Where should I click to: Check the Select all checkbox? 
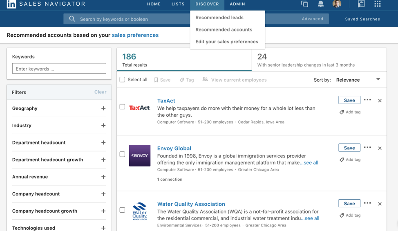click(x=122, y=80)
